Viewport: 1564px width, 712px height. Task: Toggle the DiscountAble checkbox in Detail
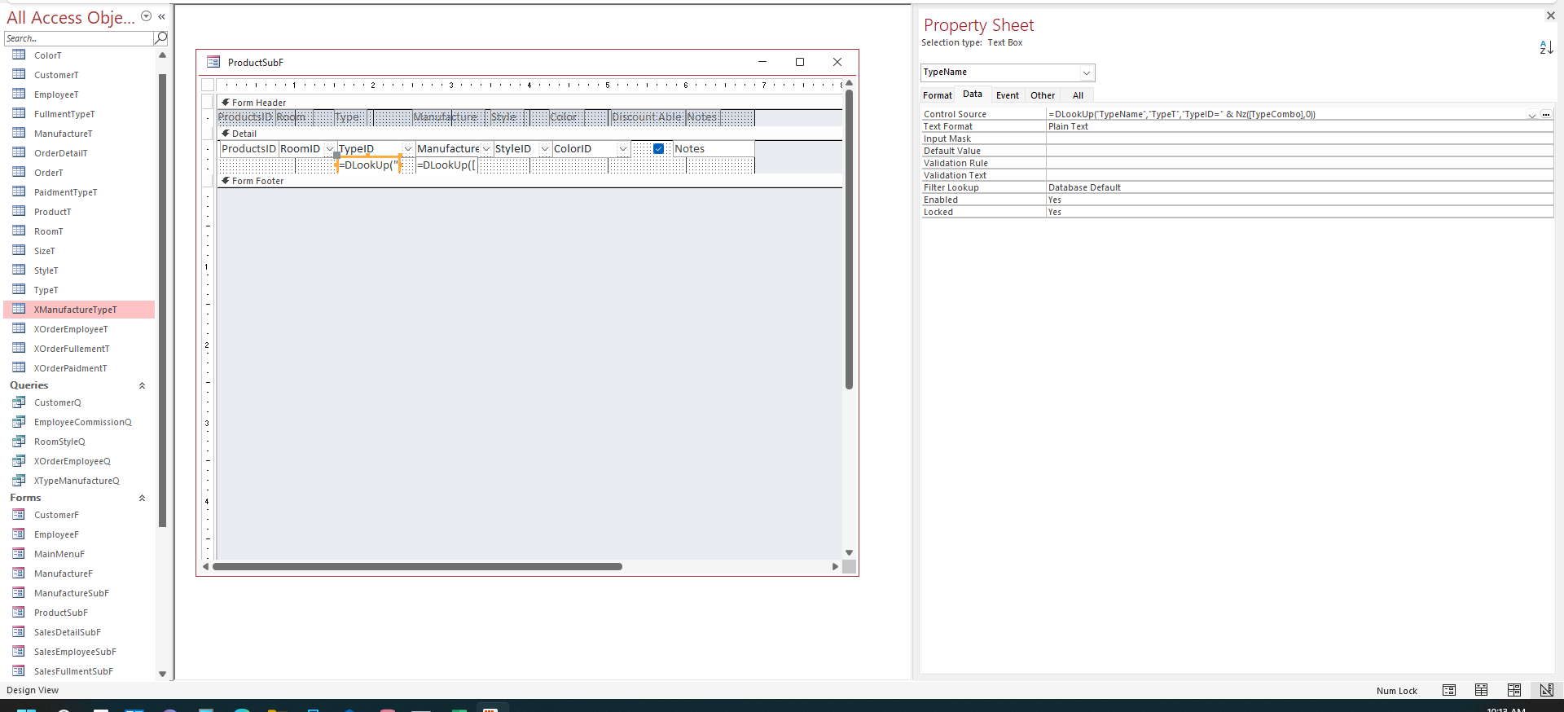658,149
